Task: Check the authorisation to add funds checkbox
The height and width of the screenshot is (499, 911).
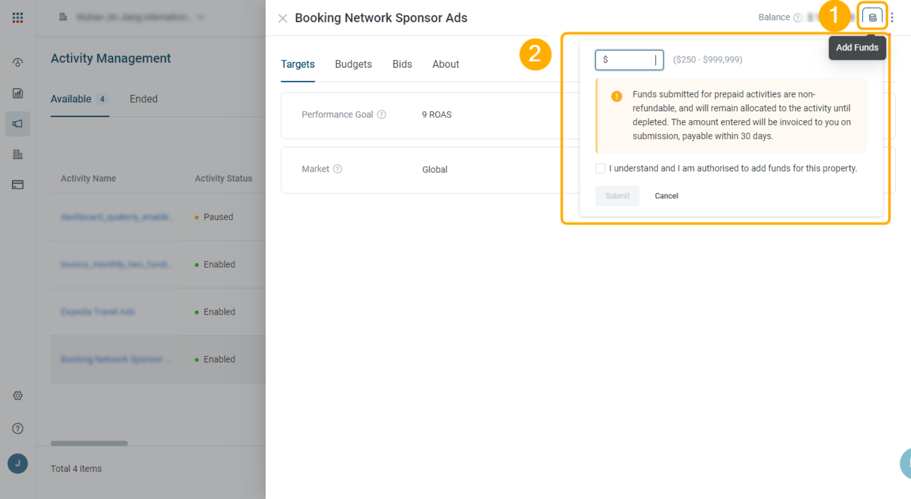Action: coord(600,168)
